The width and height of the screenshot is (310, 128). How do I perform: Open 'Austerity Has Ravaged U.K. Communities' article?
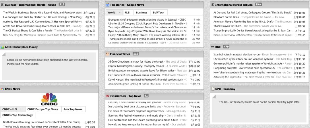[42, 21]
